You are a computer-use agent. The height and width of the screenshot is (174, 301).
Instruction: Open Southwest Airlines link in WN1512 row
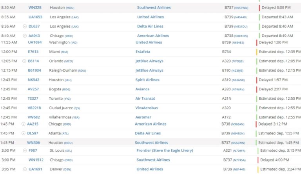[153, 160]
